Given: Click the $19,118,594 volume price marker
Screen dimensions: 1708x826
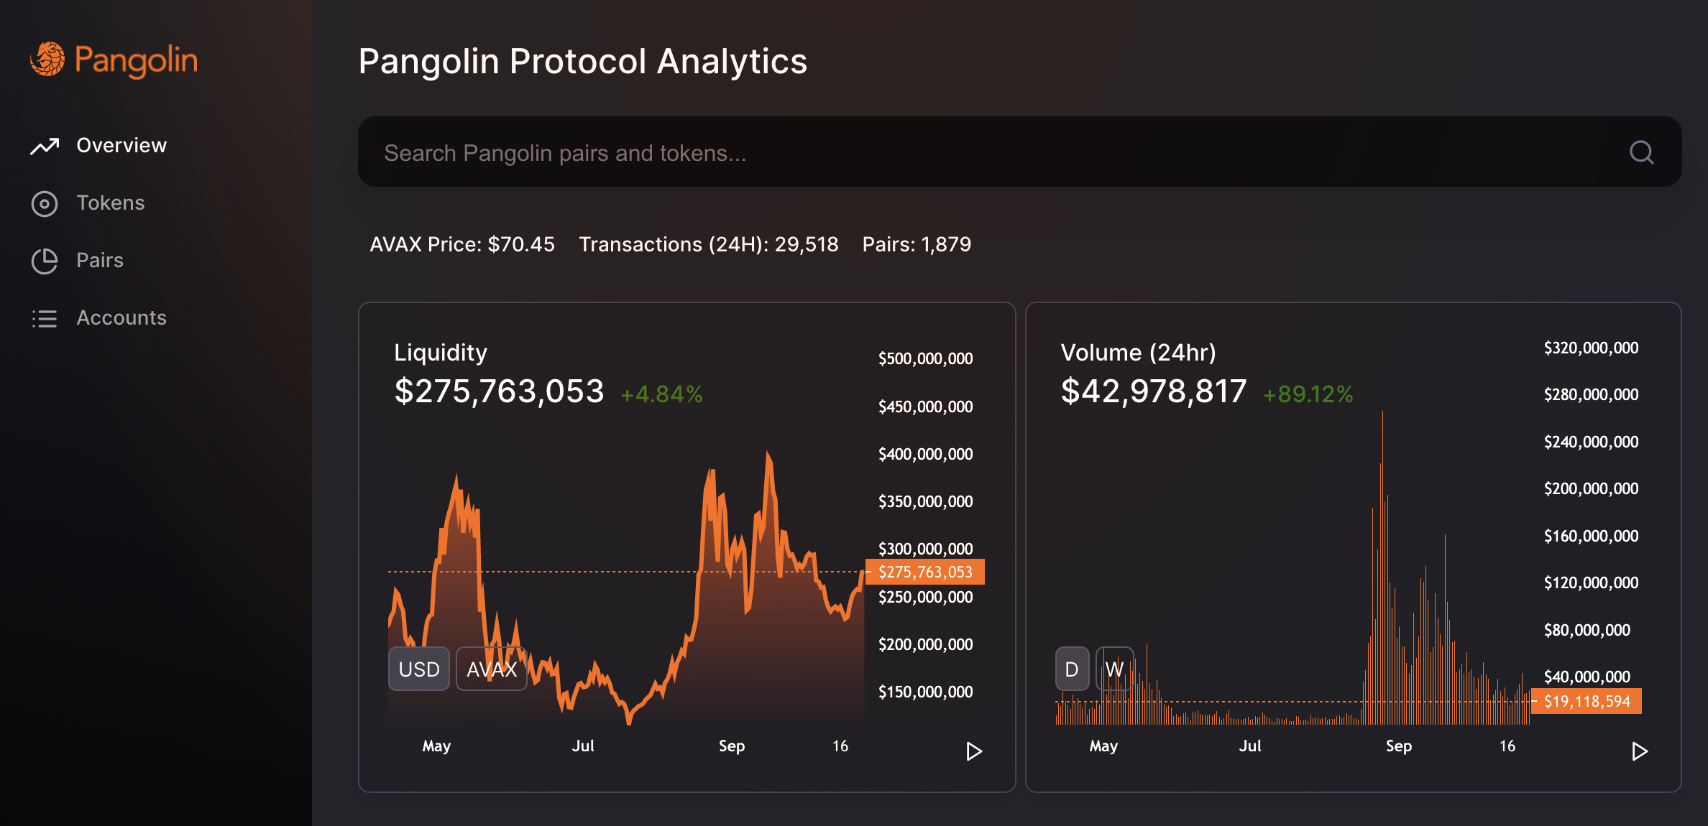Looking at the screenshot, I should tap(1587, 701).
